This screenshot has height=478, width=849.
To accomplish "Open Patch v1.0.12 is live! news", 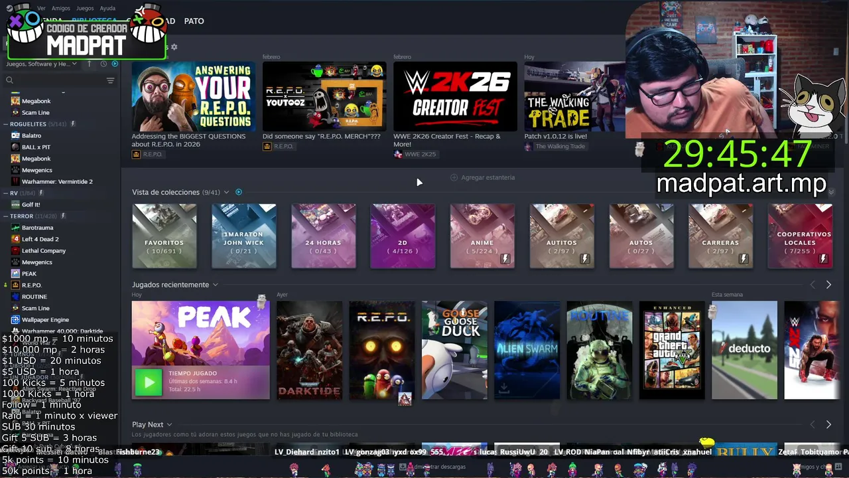I will pos(556,136).
